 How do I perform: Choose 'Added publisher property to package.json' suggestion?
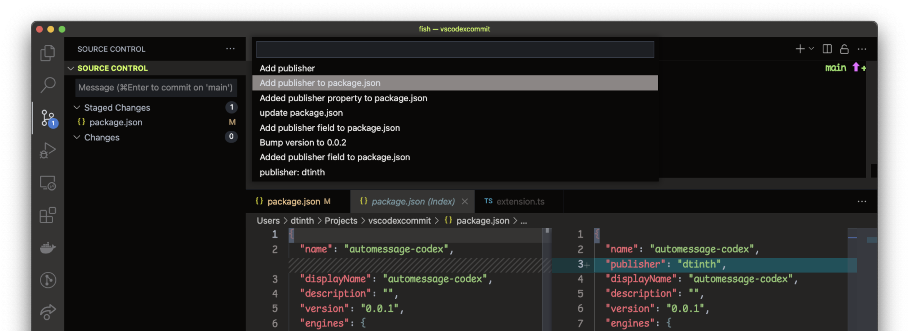(343, 98)
